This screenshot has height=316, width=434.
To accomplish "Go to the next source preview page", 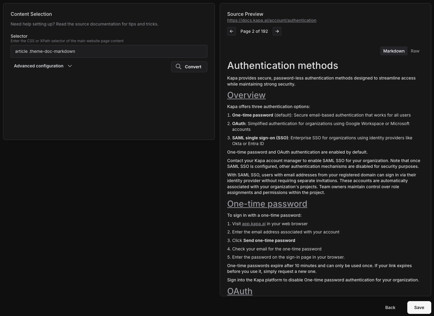I will [277, 31].
